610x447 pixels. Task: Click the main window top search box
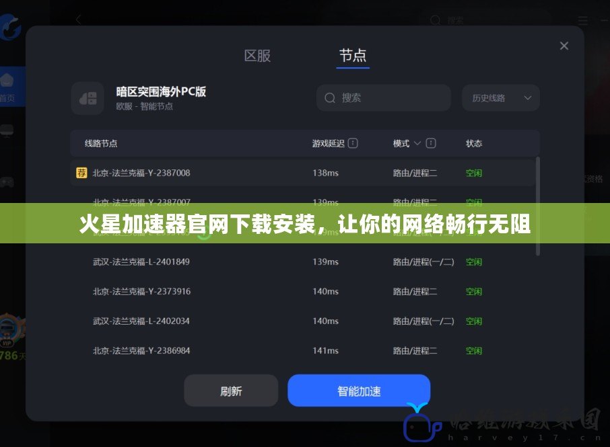(486, 19)
